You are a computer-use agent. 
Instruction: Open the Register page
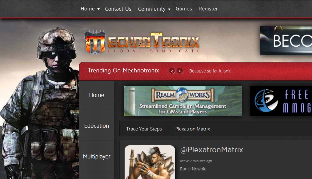pyautogui.click(x=208, y=9)
